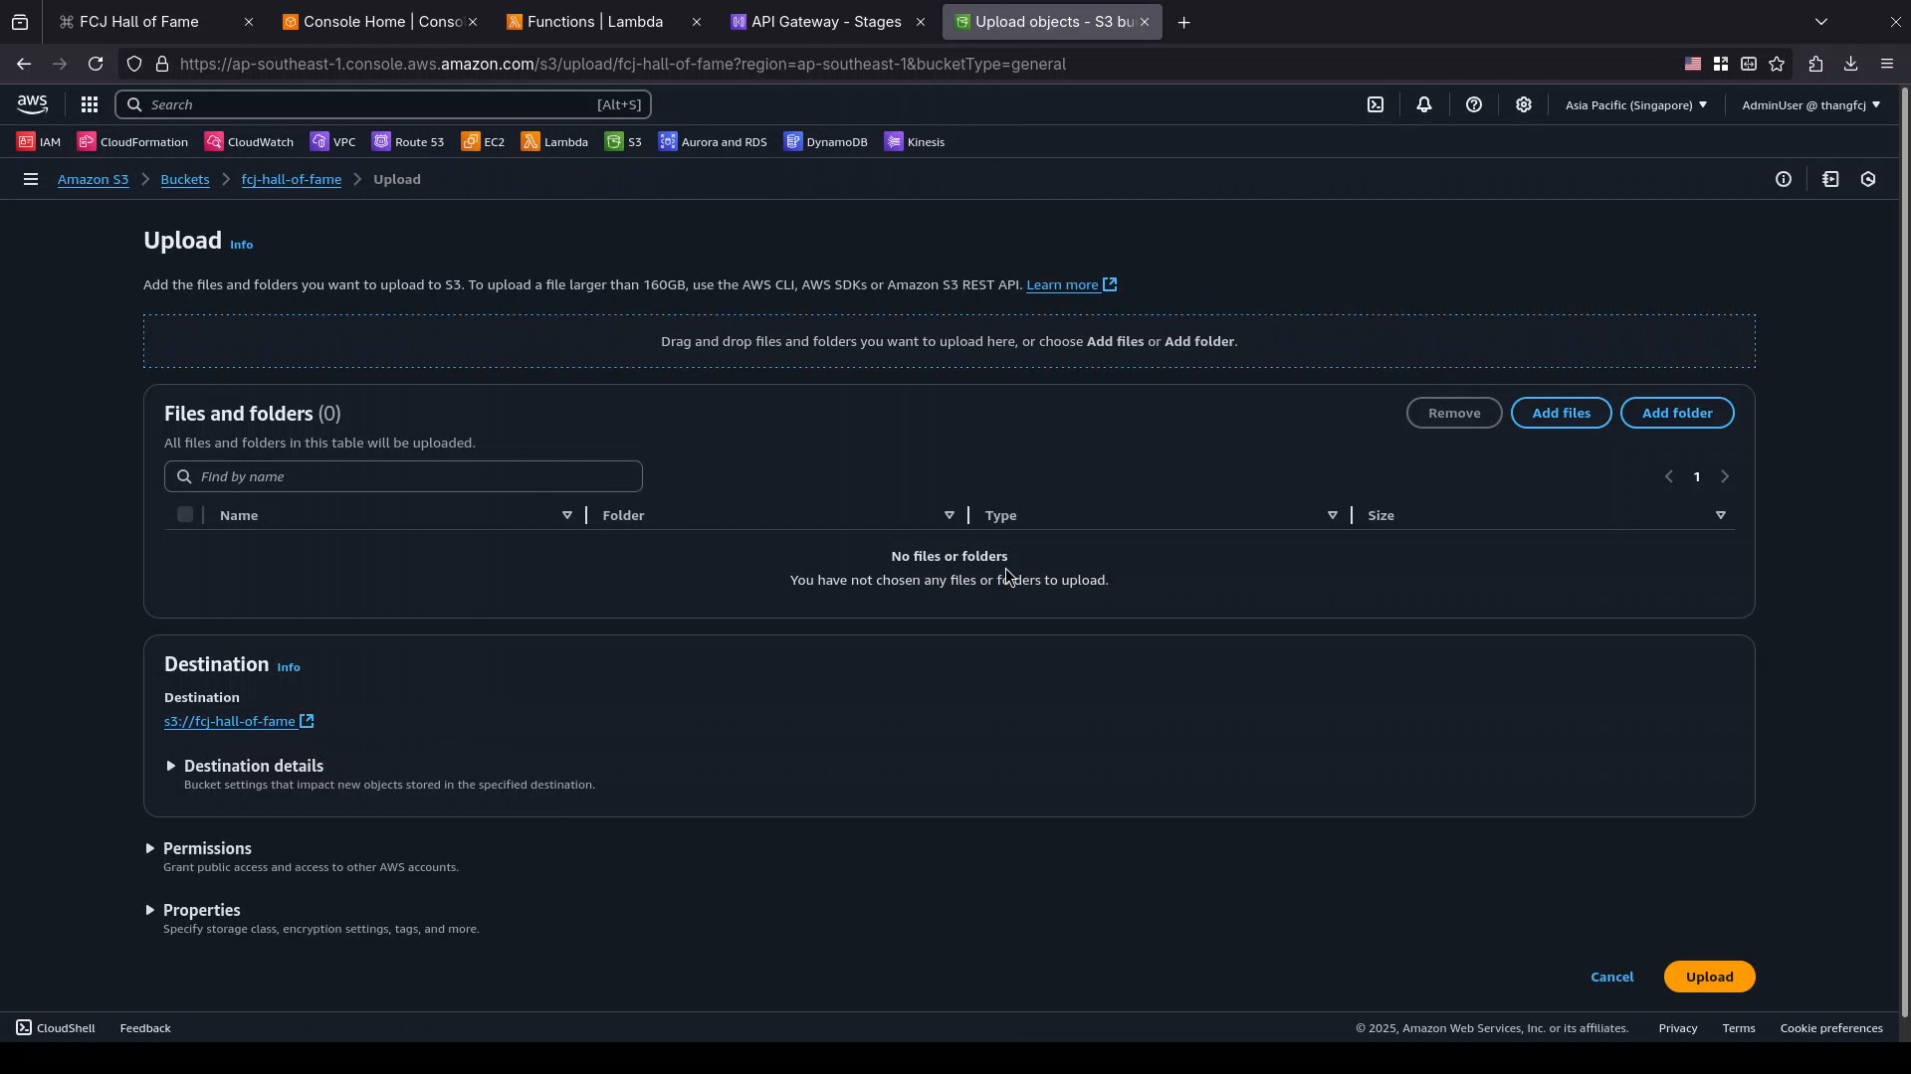Bookmark this page with the star icon

coord(1777,64)
